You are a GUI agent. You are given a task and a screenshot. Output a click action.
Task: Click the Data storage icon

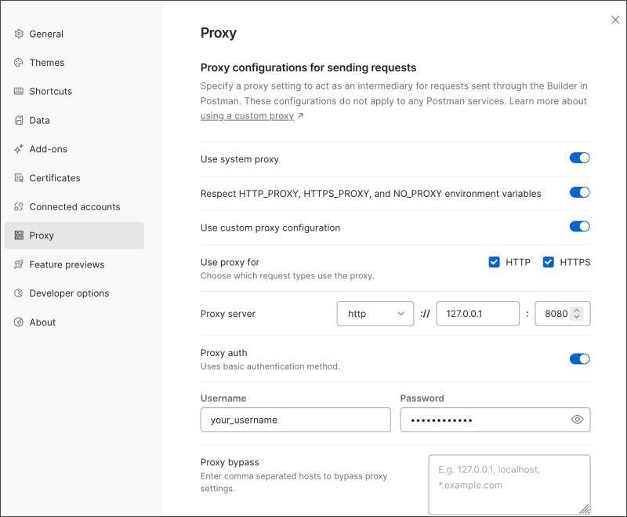(19, 120)
